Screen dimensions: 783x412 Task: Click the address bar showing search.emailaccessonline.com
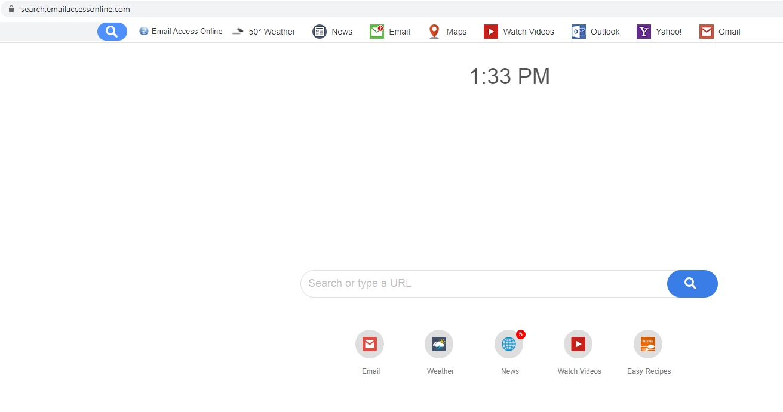pyautogui.click(x=391, y=9)
